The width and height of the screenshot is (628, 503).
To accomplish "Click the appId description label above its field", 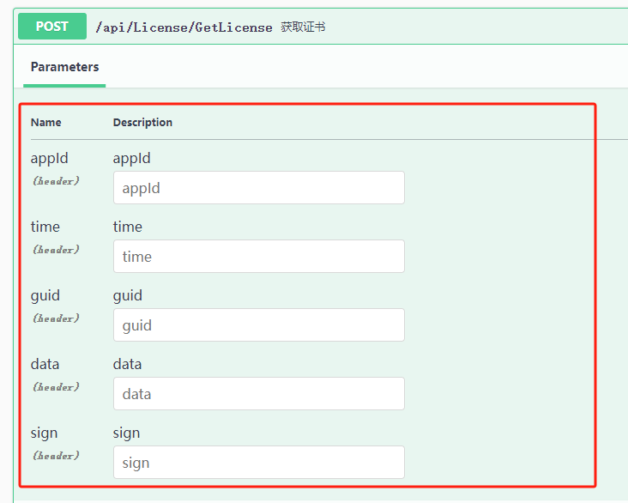I will pos(131,158).
